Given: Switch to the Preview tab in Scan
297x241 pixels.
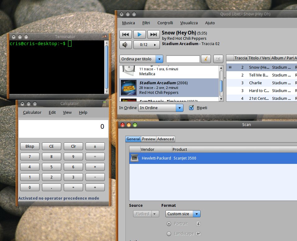Looking at the screenshot, I should [149, 139].
